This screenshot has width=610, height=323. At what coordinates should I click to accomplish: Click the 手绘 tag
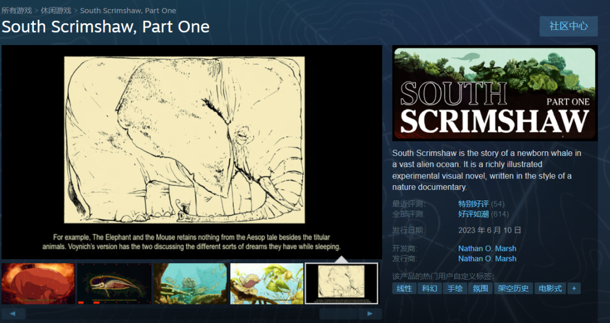(x=455, y=289)
